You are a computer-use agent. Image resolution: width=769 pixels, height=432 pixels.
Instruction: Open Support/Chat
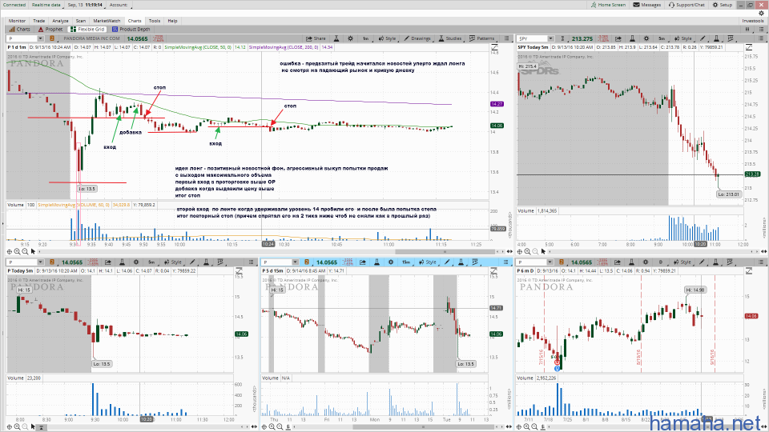[686, 5]
